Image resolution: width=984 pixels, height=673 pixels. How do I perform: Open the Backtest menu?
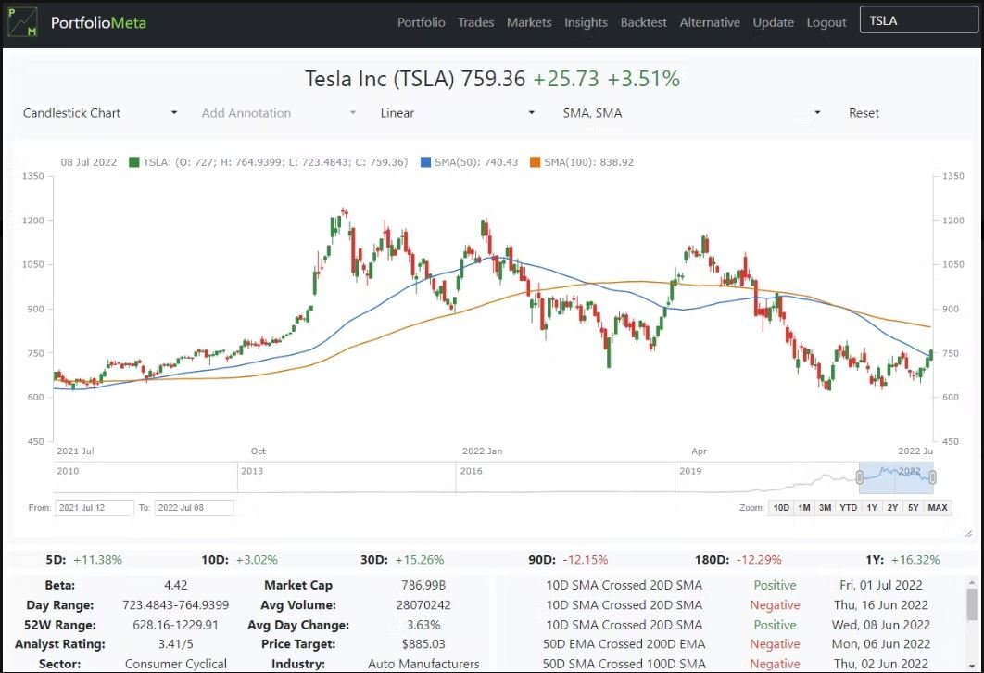click(643, 22)
